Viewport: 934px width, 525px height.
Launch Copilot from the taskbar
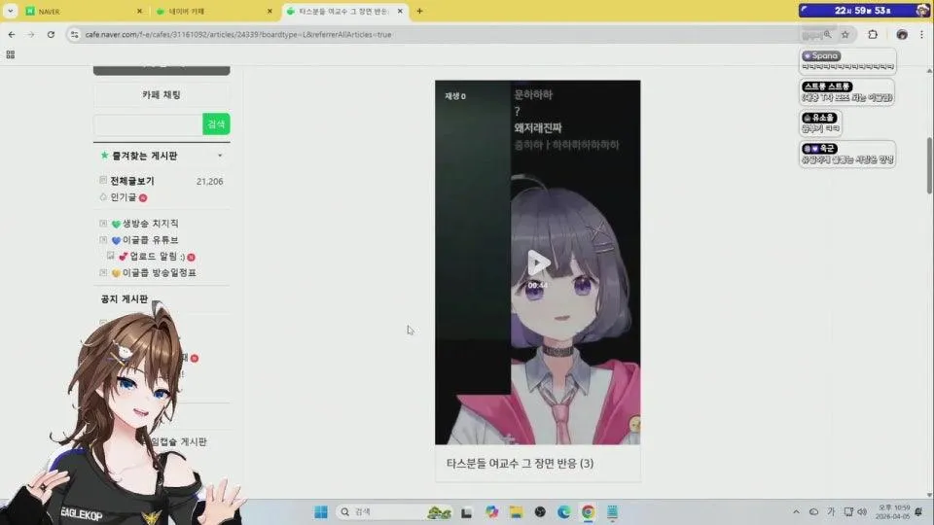tap(491, 512)
